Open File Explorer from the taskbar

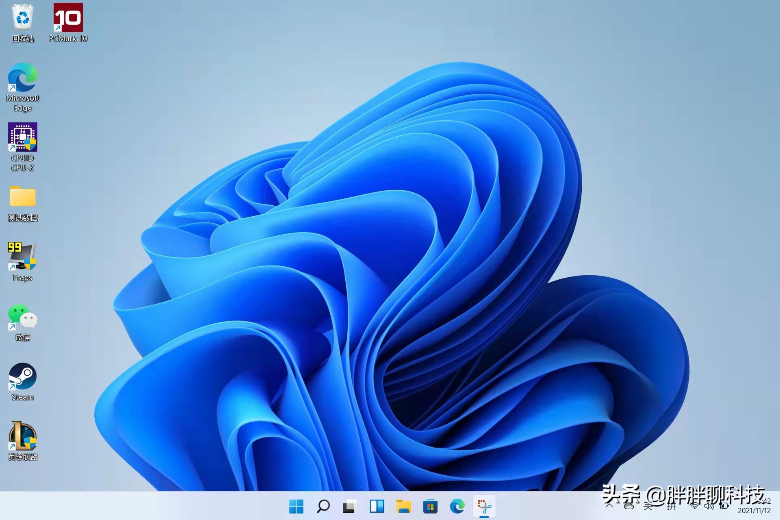pyautogui.click(x=404, y=507)
